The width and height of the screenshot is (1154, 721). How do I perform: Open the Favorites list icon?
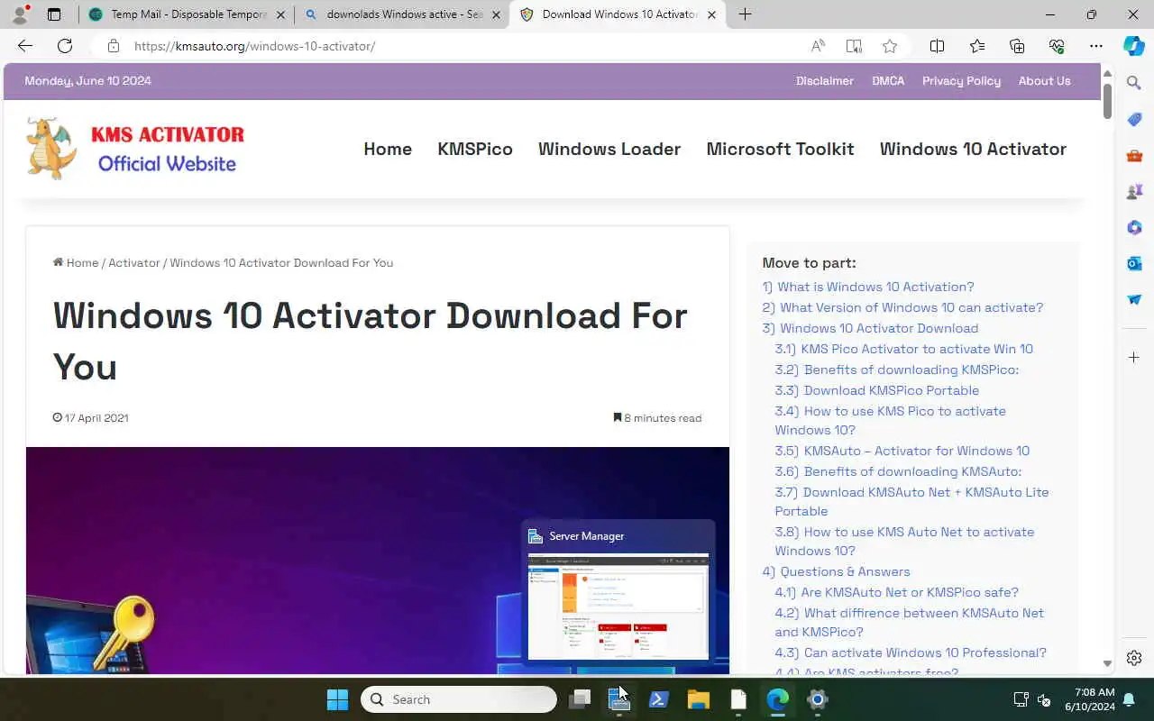coord(977,46)
